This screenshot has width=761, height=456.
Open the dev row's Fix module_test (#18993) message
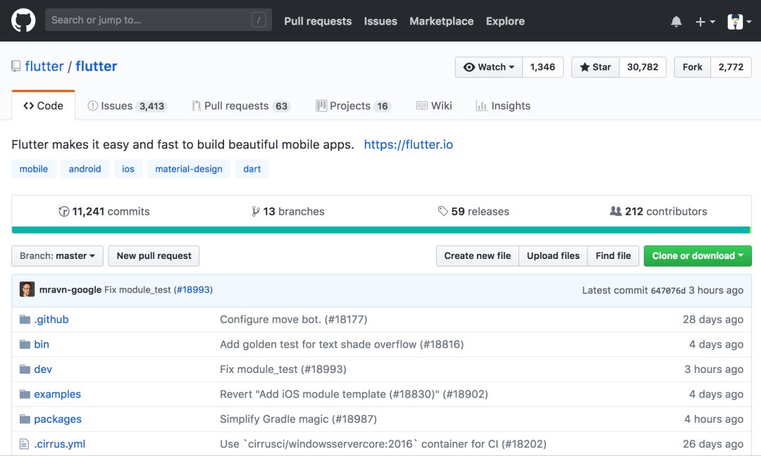283,369
